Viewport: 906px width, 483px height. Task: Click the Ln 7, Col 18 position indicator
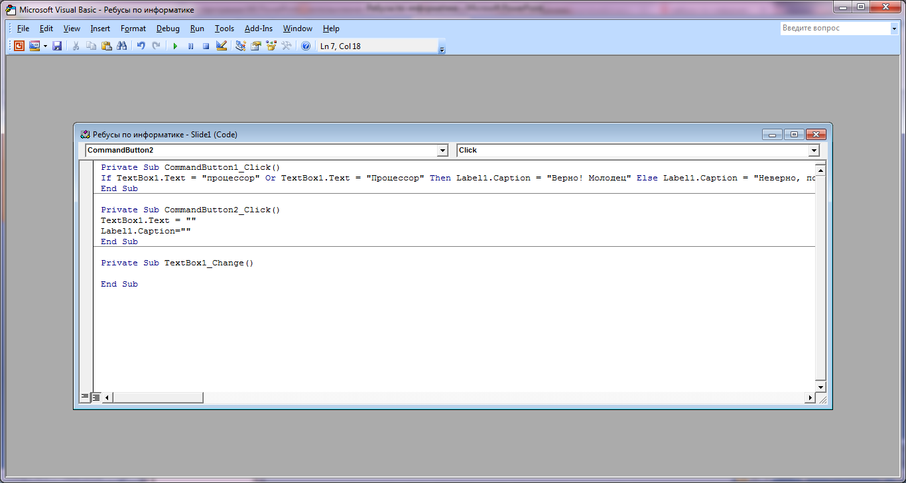click(376, 46)
